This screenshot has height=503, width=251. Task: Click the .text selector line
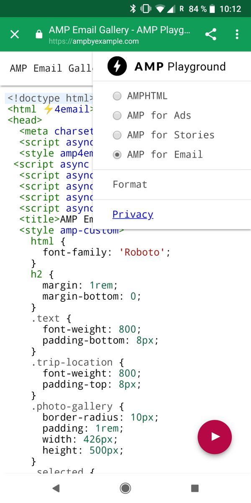coord(51,318)
